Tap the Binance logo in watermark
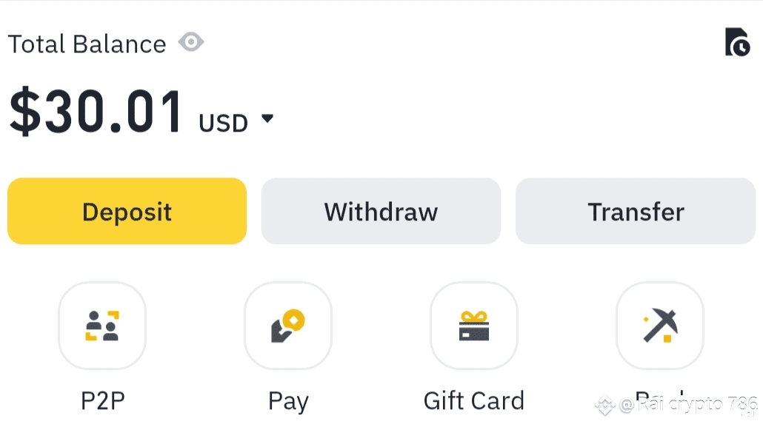Screen dimensions: 763x424 point(605,406)
